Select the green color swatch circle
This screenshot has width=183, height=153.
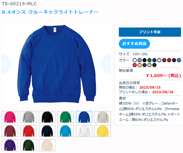tap(149, 60)
